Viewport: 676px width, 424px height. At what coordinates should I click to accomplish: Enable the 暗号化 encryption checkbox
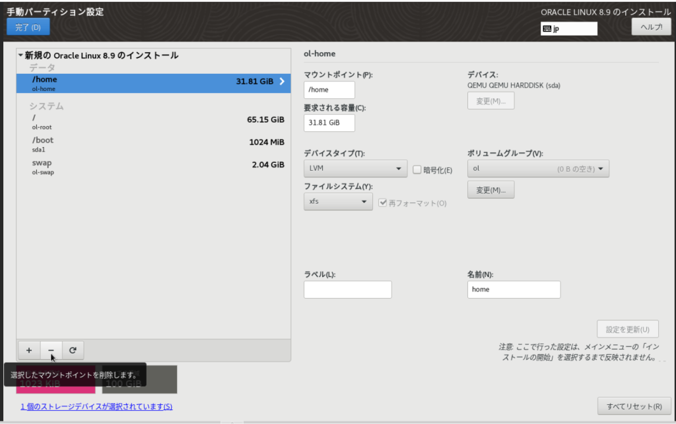(x=417, y=169)
